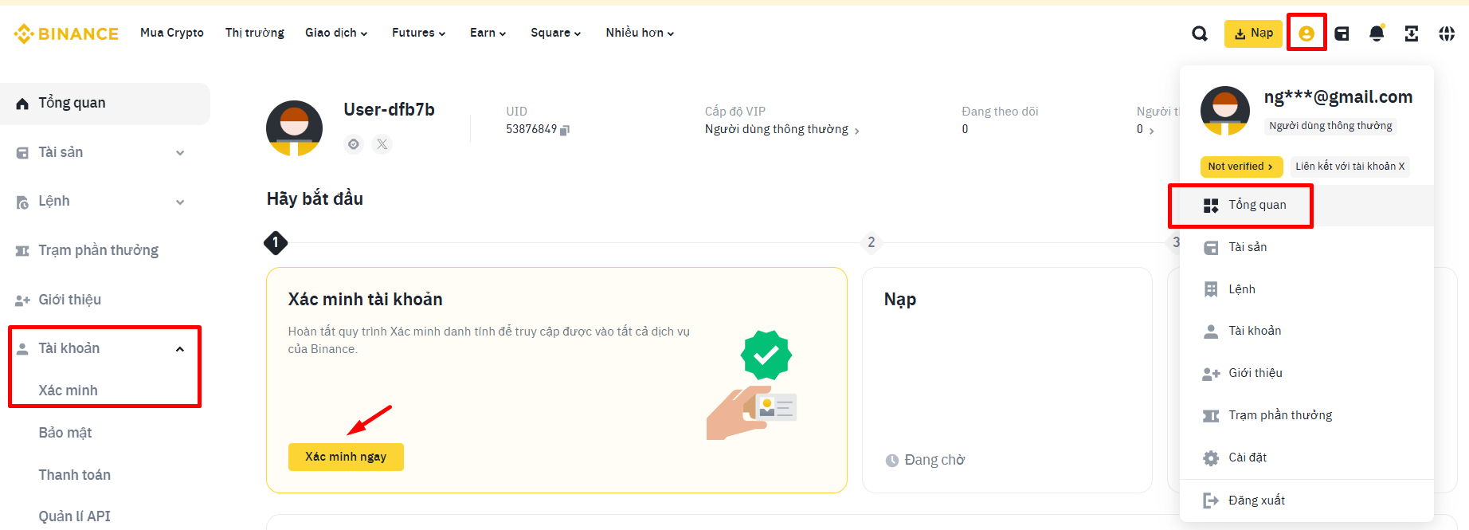Select Giới thiệu in account dropdown
The height and width of the screenshot is (530, 1469).
(1306, 373)
